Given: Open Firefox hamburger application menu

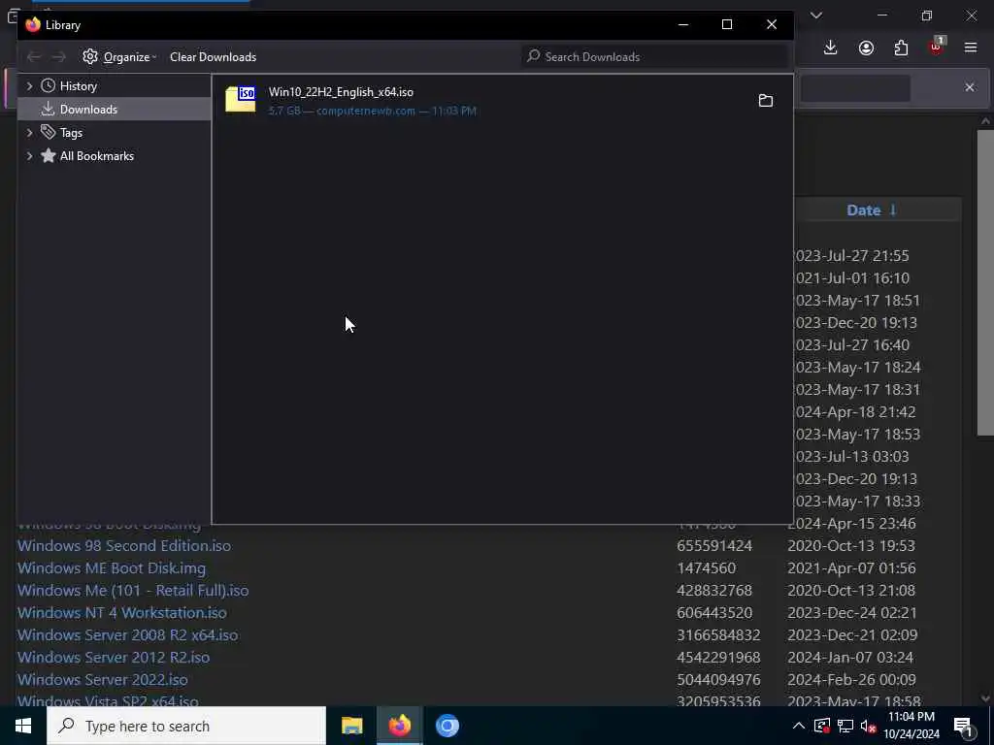Looking at the screenshot, I should click(971, 49).
